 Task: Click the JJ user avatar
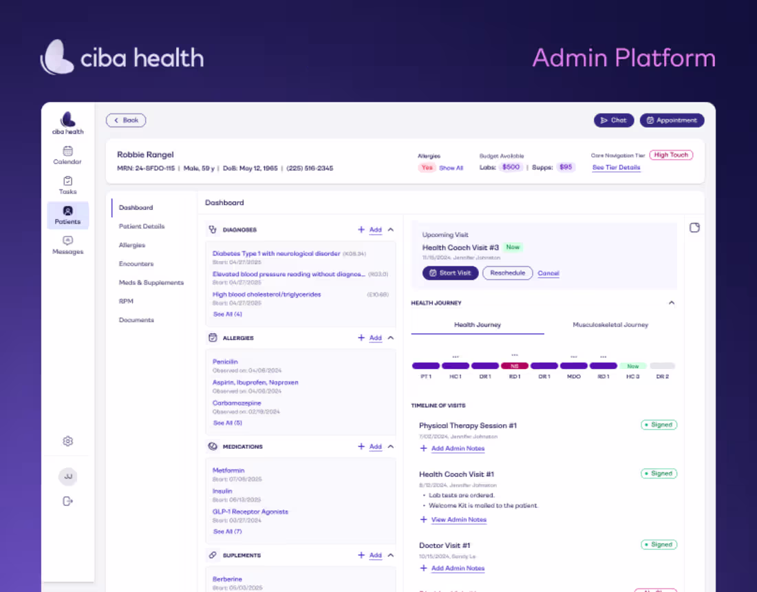coord(67,476)
